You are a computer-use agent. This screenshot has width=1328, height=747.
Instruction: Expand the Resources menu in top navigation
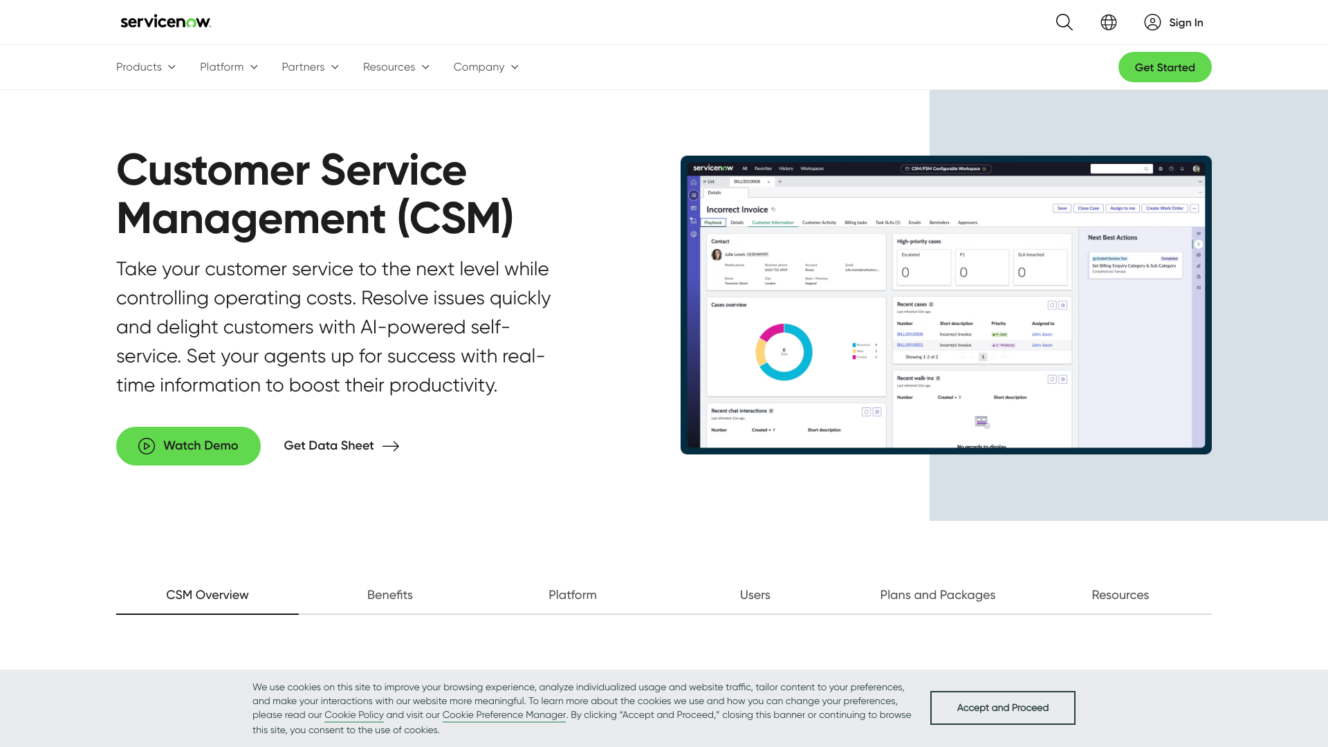tap(396, 67)
